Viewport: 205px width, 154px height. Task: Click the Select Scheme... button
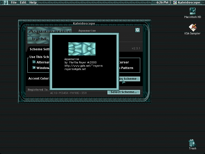tap(124, 92)
